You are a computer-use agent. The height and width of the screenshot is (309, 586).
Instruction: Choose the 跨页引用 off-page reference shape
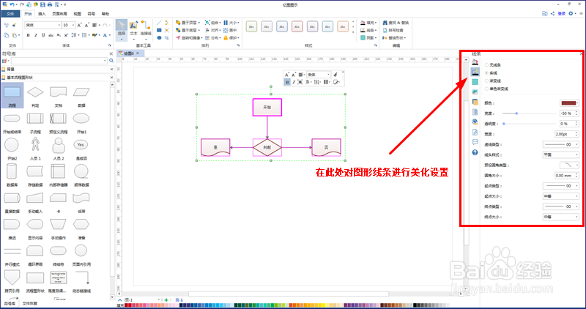pos(12,280)
